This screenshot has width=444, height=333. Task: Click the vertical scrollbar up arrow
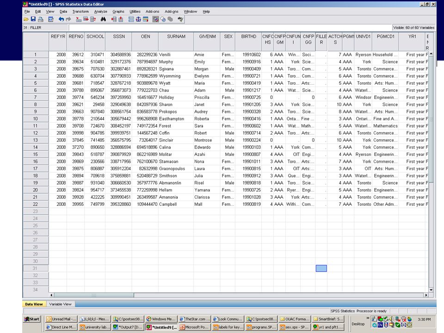[x=431, y=54]
